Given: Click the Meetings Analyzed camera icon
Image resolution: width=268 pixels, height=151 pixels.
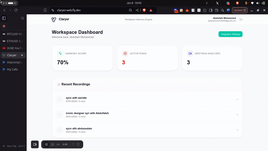Looking at the screenshot, I should 190,53.
